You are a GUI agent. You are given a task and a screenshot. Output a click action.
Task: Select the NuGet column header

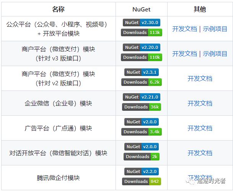(142, 9)
